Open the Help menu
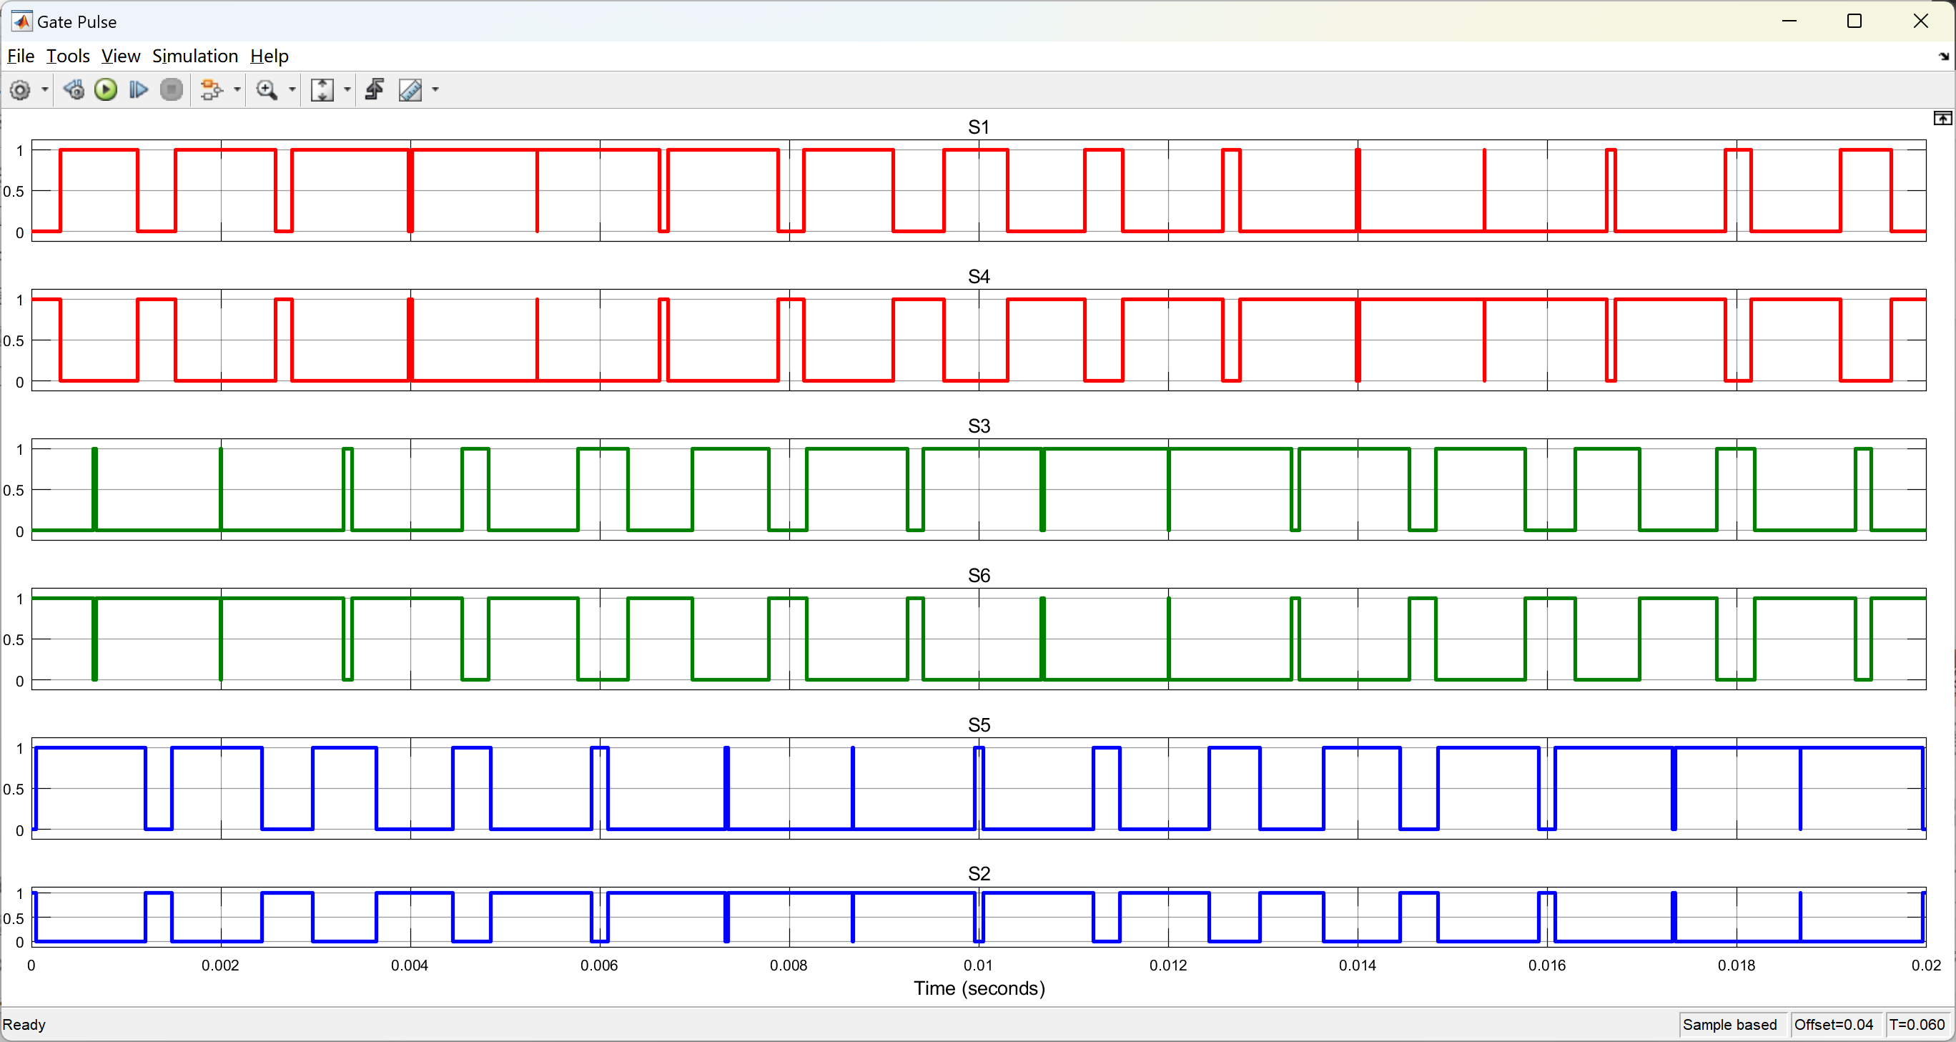This screenshot has height=1042, width=1956. click(270, 56)
